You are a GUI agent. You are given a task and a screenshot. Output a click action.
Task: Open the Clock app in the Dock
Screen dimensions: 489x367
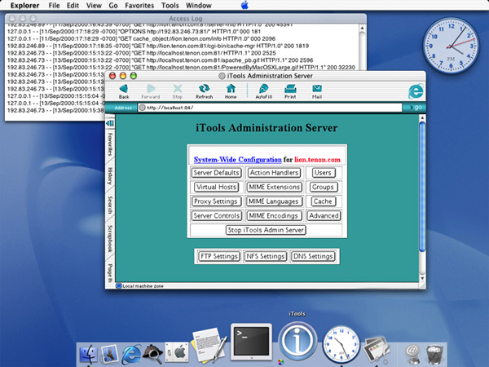341,344
